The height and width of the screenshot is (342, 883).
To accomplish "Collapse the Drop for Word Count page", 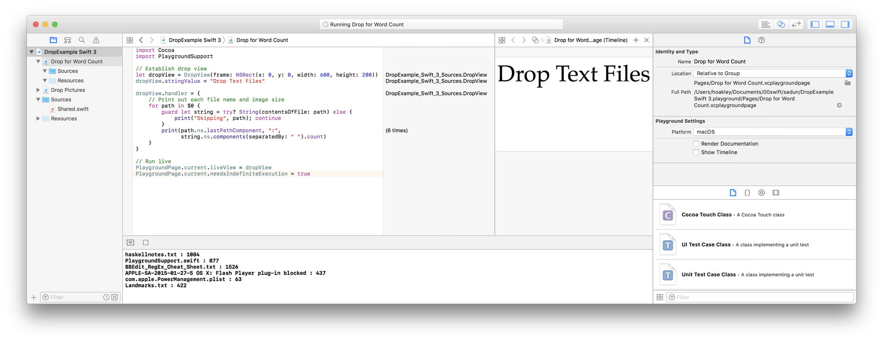I will coord(38,61).
